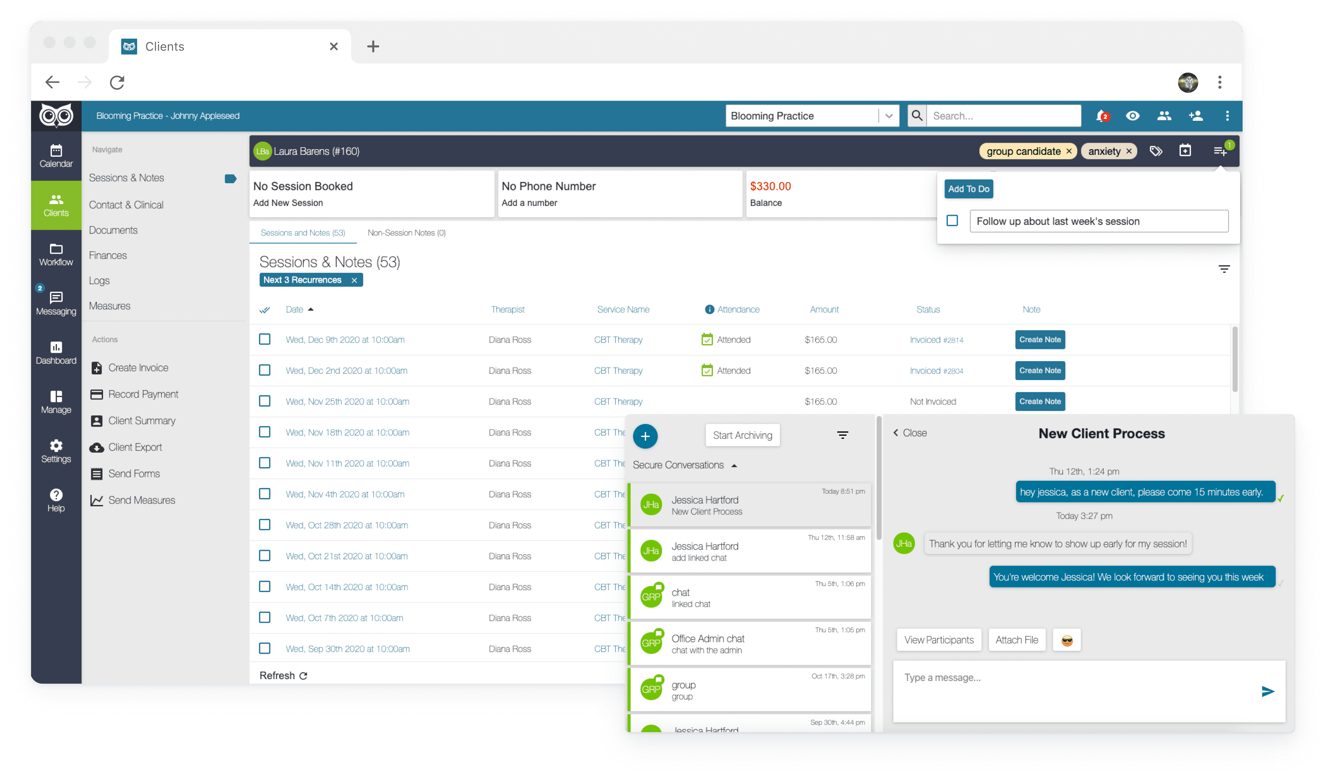The height and width of the screenshot is (784, 1332).
Task: Click Create Invoice action
Action: tap(130, 368)
